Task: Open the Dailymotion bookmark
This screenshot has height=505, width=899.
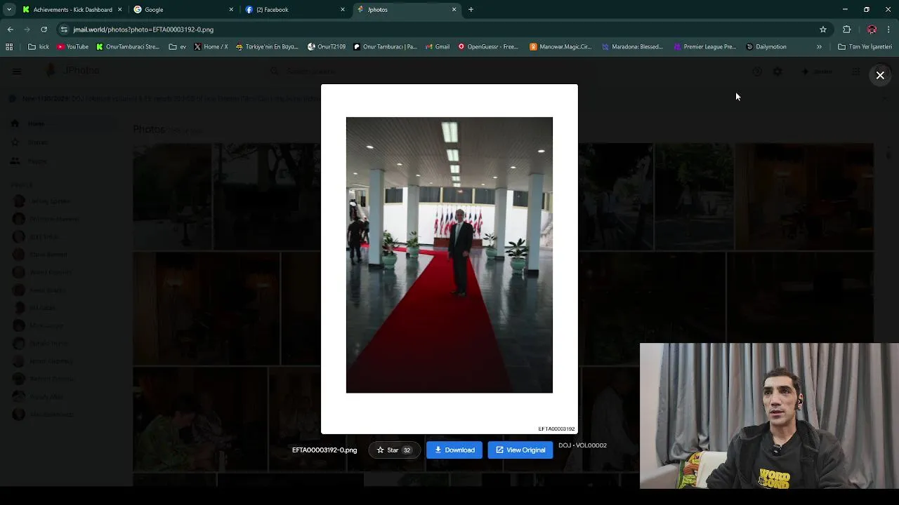Action: (x=766, y=47)
